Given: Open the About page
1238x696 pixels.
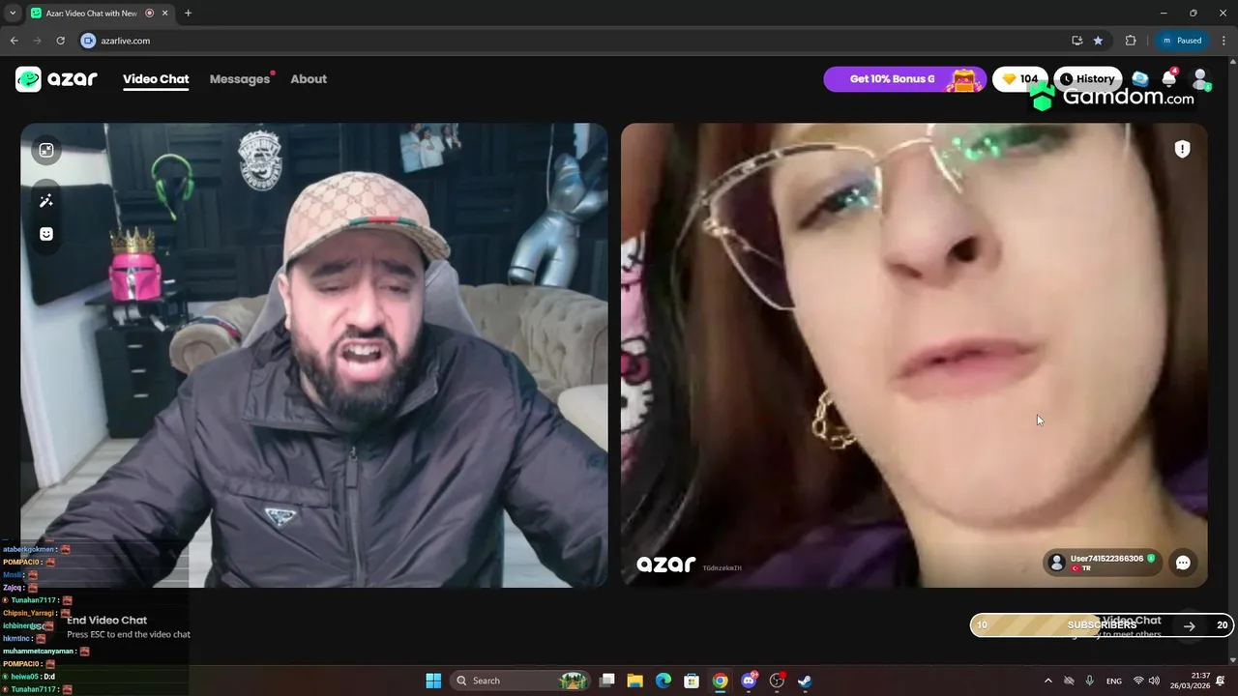Looking at the screenshot, I should [x=309, y=79].
